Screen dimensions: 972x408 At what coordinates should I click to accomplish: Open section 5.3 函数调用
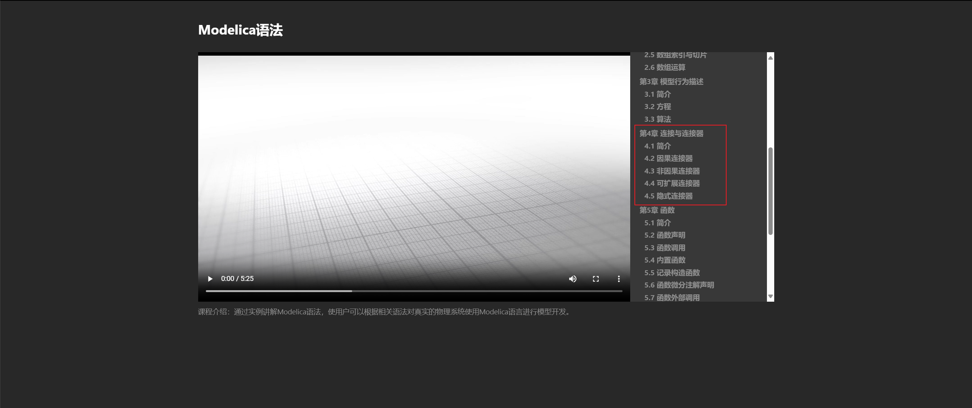tap(665, 248)
